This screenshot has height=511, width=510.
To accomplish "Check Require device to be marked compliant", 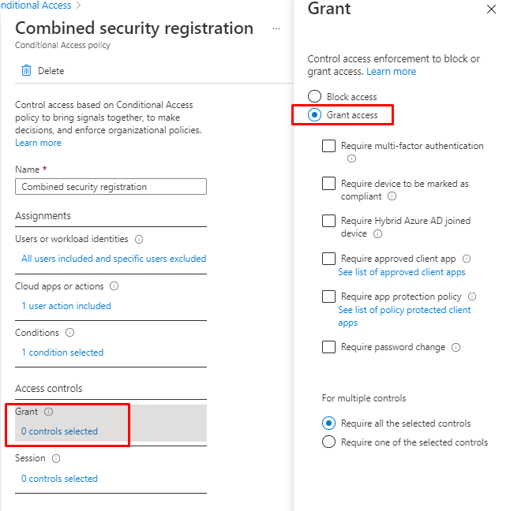I will coord(329,184).
